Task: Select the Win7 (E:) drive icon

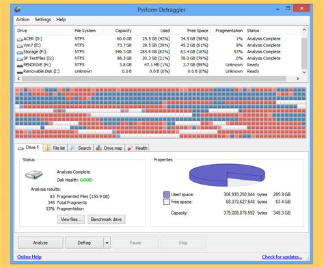Action: [x=20, y=46]
